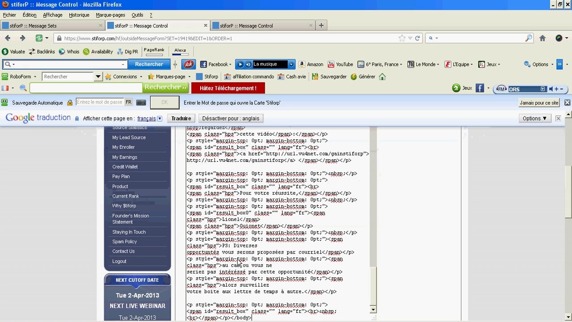Click the Sauvegarder toolbar button
This screenshot has width=572, height=322.
coord(330,76)
